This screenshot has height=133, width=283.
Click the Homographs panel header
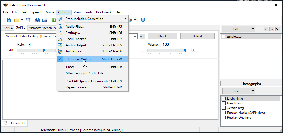tap(251, 84)
